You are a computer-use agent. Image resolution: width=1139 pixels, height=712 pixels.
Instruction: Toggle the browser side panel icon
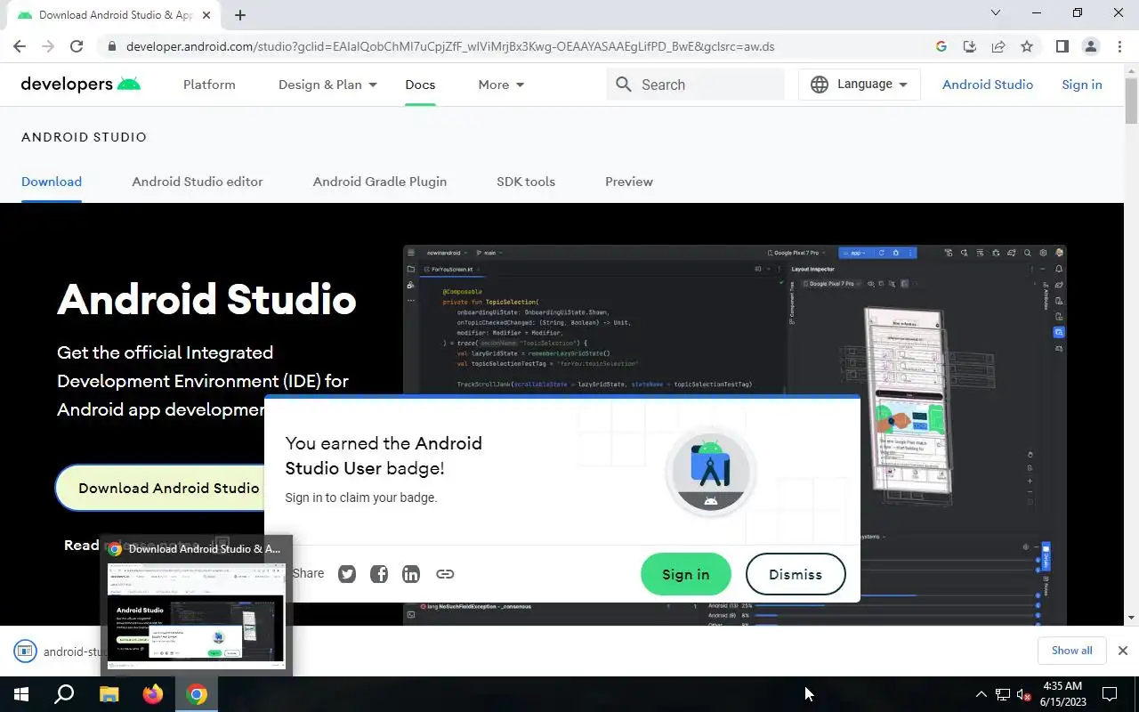(x=1062, y=46)
